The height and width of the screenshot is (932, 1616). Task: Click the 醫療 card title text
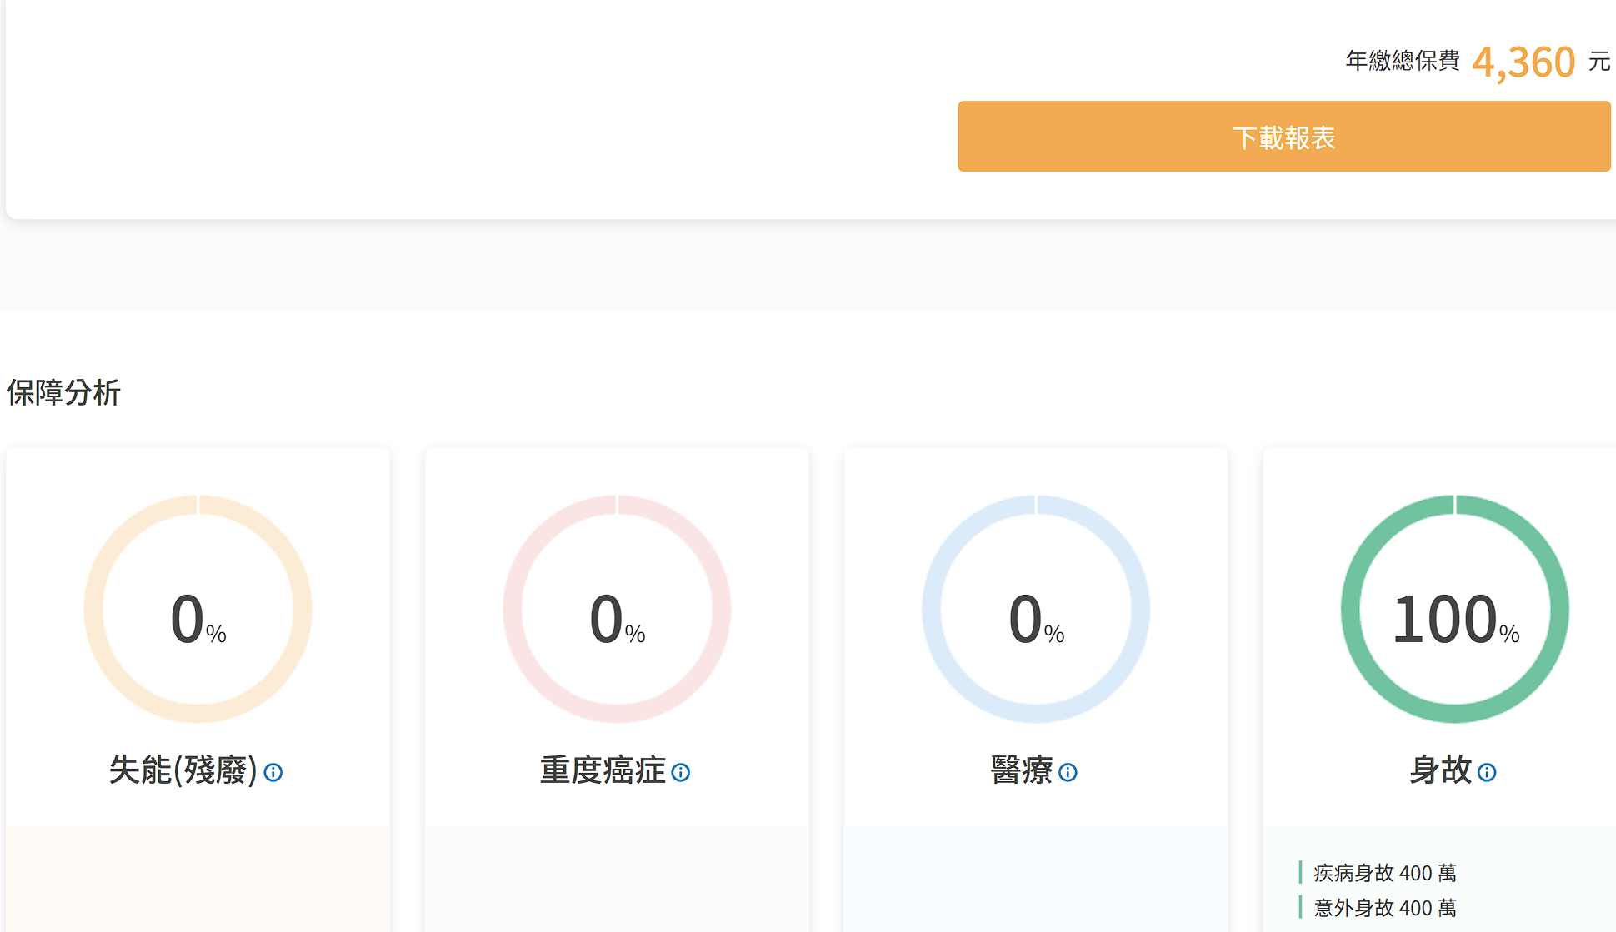(x=1022, y=770)
